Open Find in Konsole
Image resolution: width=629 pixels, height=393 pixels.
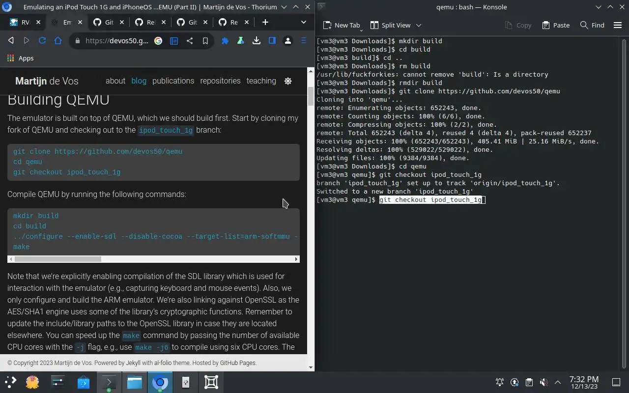click(x=592, y=25)
